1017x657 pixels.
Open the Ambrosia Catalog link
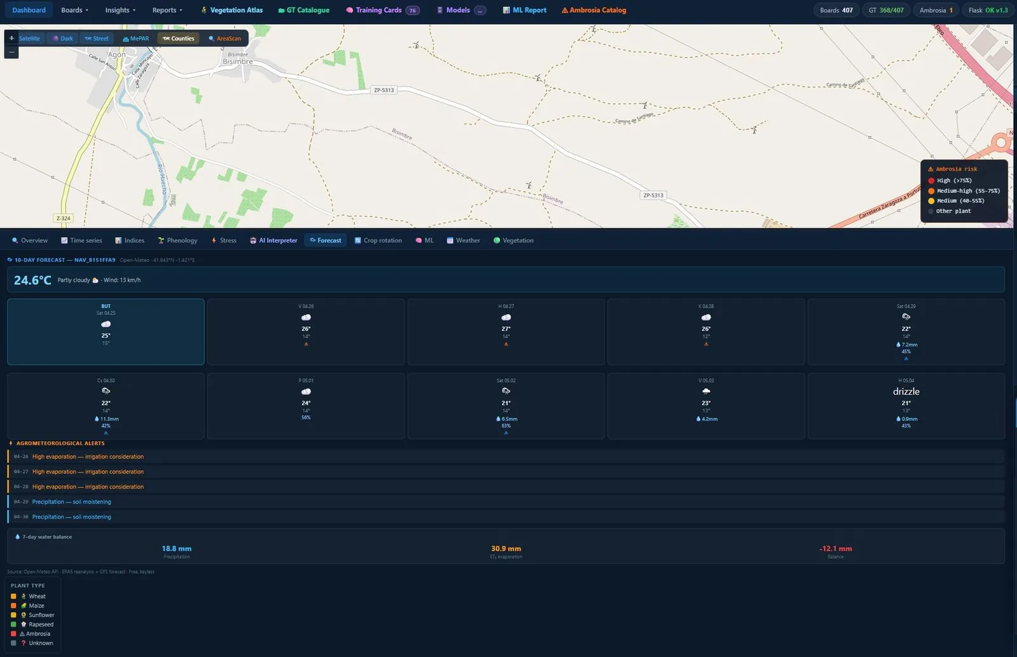pyautogui.click(x=594, y=10)
